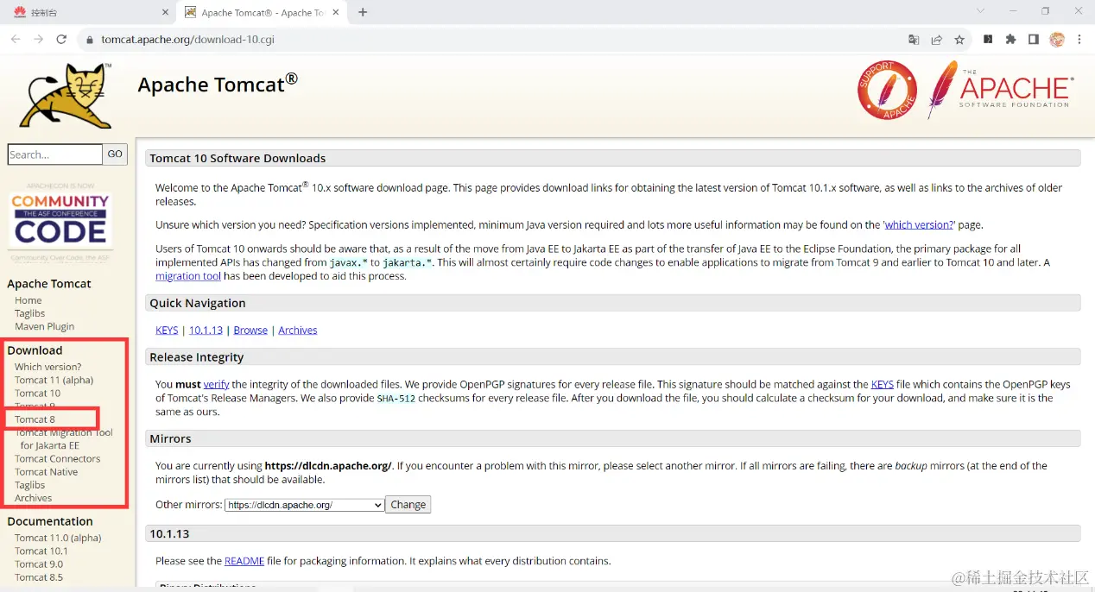
Task: Click the Change mirror button
Action: coord(408,505)
